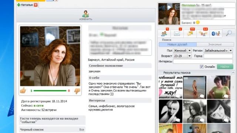
Task: Toggle the Онлайн checkbox
Action: 201,66
